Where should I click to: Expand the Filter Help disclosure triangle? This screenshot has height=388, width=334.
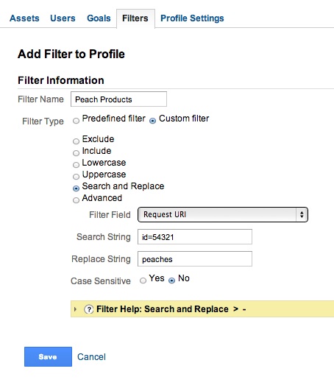(75, 309)
